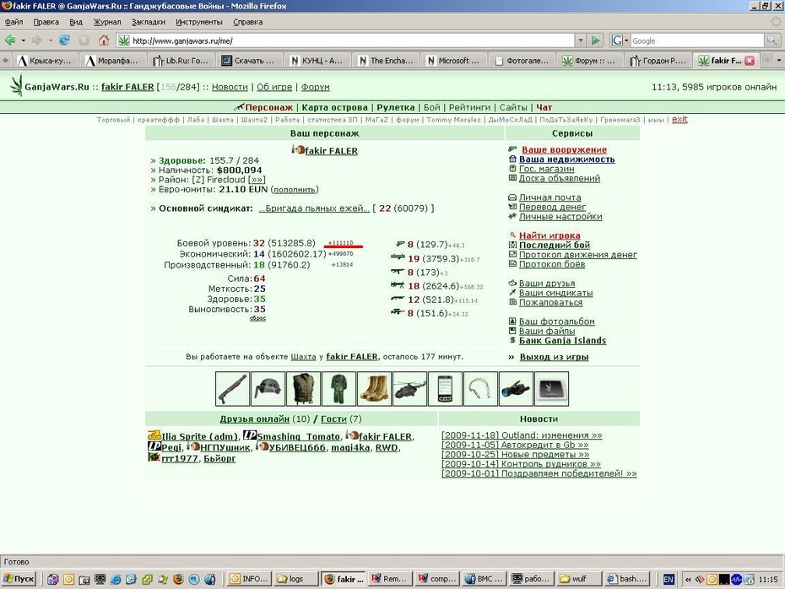The height and width of the screenshot is (589, 785).
Task: Open the Журнал menu
Action: 107,22
